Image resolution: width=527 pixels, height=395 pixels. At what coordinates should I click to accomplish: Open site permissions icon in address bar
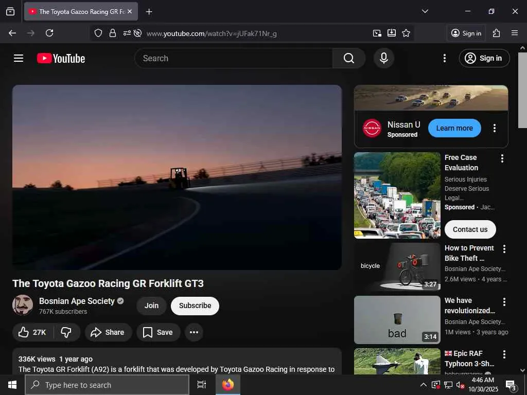[x=127, y=33]
